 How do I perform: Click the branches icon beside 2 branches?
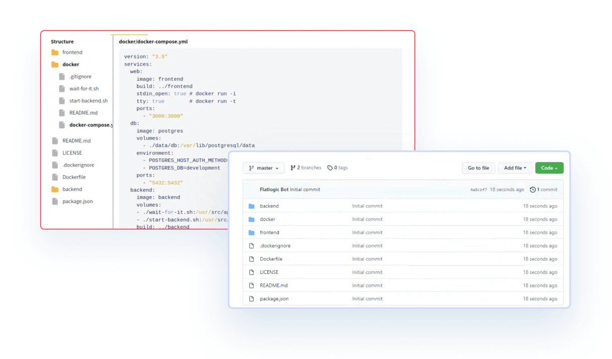293,168
